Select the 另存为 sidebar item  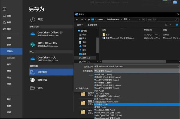pyautogui.click(x=11, y=51)
